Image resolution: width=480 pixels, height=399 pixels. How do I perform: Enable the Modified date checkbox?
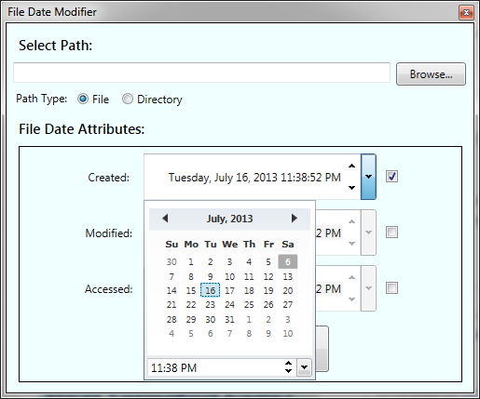pos(391,232)
